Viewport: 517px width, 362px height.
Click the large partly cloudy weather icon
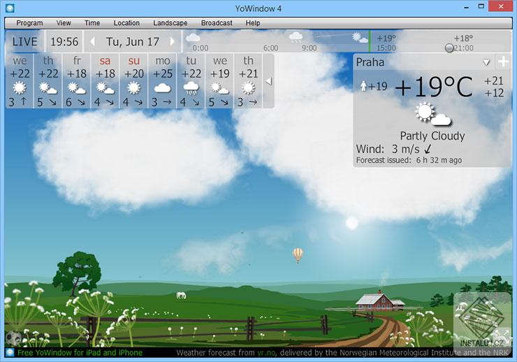(433, 115)
